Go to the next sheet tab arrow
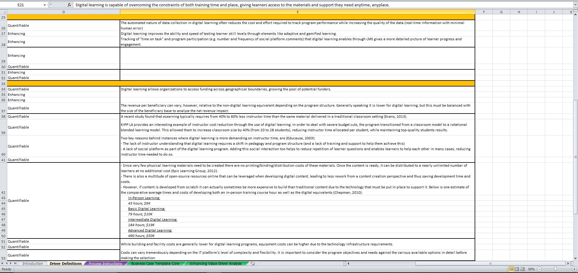578x273 pixels. pyautogui.click(x=11, y=264)
